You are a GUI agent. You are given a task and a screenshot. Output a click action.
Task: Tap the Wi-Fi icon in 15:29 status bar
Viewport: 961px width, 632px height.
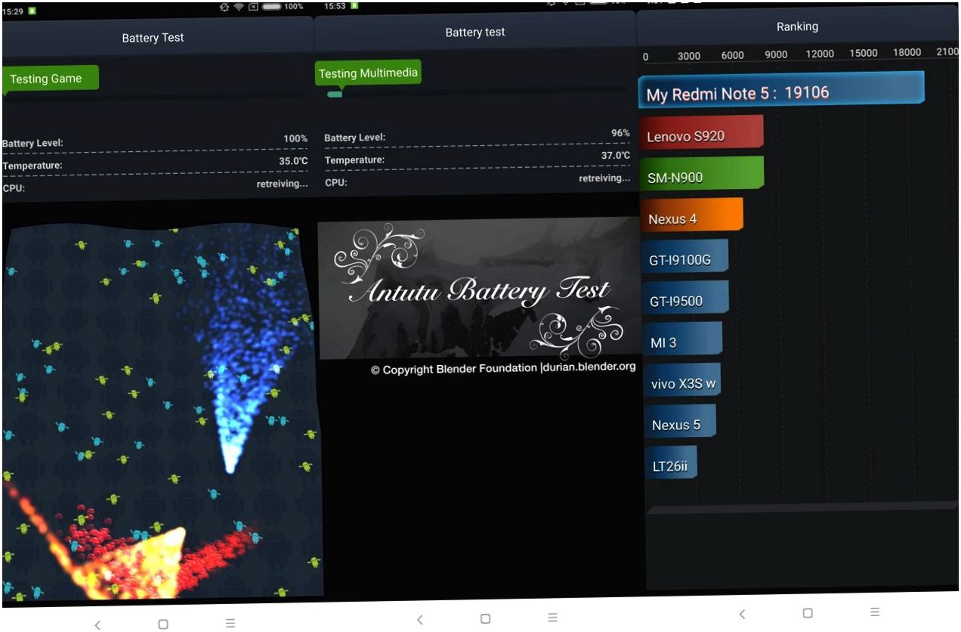(x=239, y=7)
